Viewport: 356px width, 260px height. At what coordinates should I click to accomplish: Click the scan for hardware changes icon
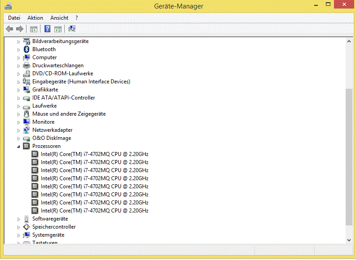click(72, 29)
